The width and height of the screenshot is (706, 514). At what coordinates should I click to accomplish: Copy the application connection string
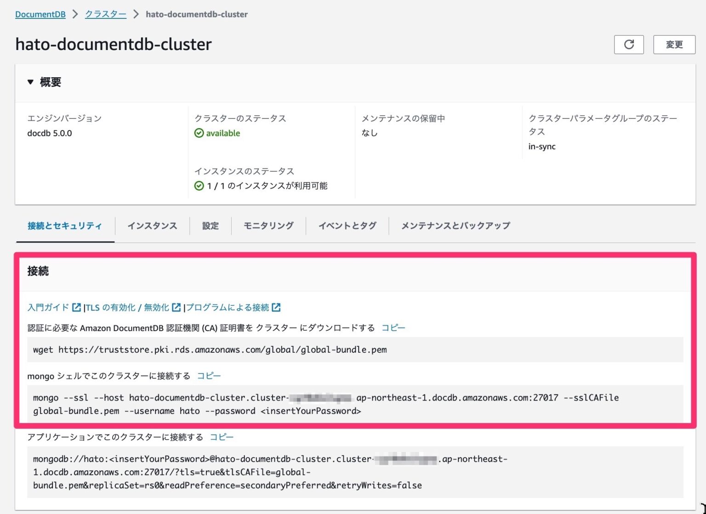point(222,437)
